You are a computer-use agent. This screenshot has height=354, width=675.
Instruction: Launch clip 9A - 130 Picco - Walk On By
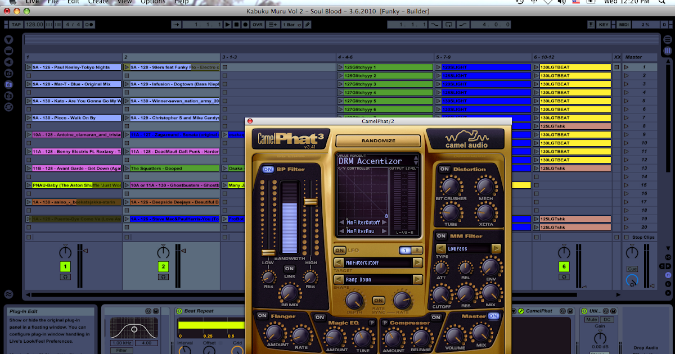point(29,117)
